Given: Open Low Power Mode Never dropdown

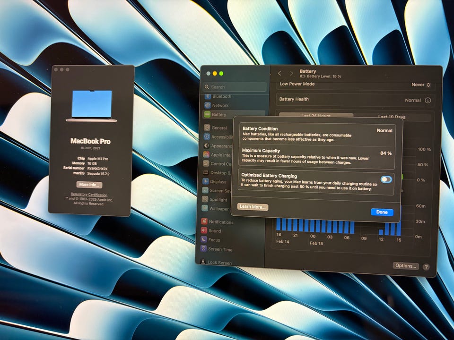Looking at the screenshot, I should point(421,85).
